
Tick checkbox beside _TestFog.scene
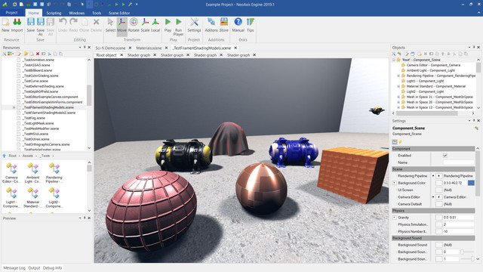[19, 118]
